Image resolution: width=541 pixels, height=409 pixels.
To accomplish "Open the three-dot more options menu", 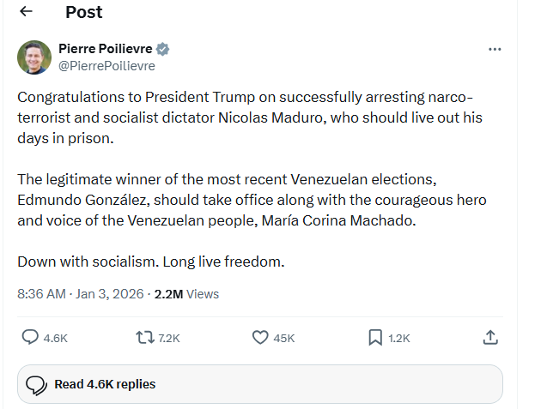I will coord(495,49).
